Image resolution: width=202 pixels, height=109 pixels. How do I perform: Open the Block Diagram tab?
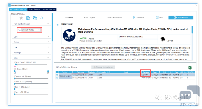coord(90,18)
